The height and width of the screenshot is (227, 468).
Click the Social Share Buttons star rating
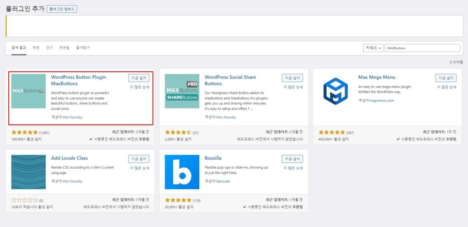click(178, 132)
